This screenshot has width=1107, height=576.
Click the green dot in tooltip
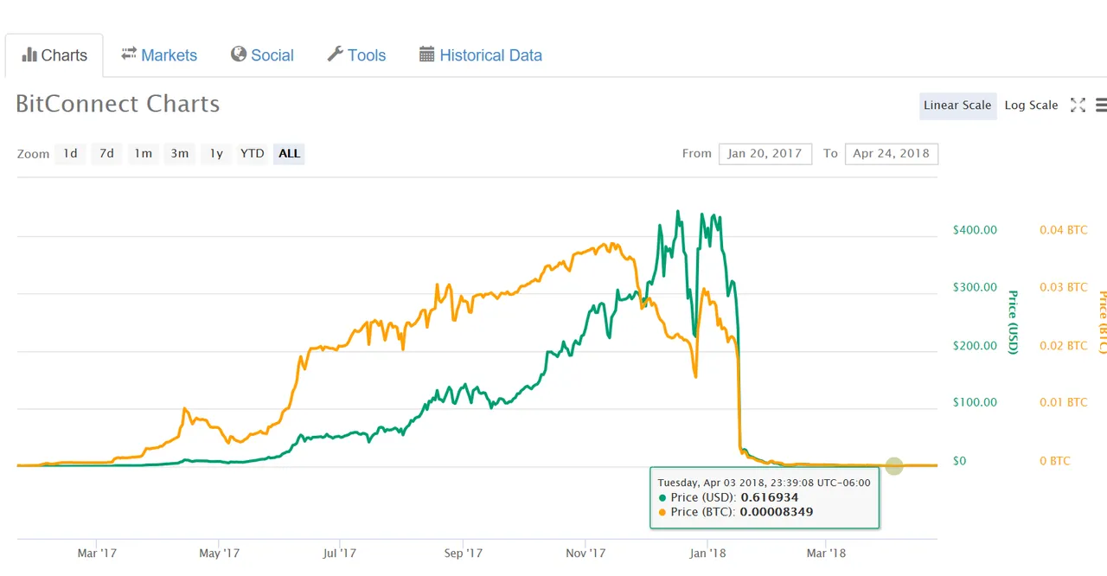coord(662,498)
